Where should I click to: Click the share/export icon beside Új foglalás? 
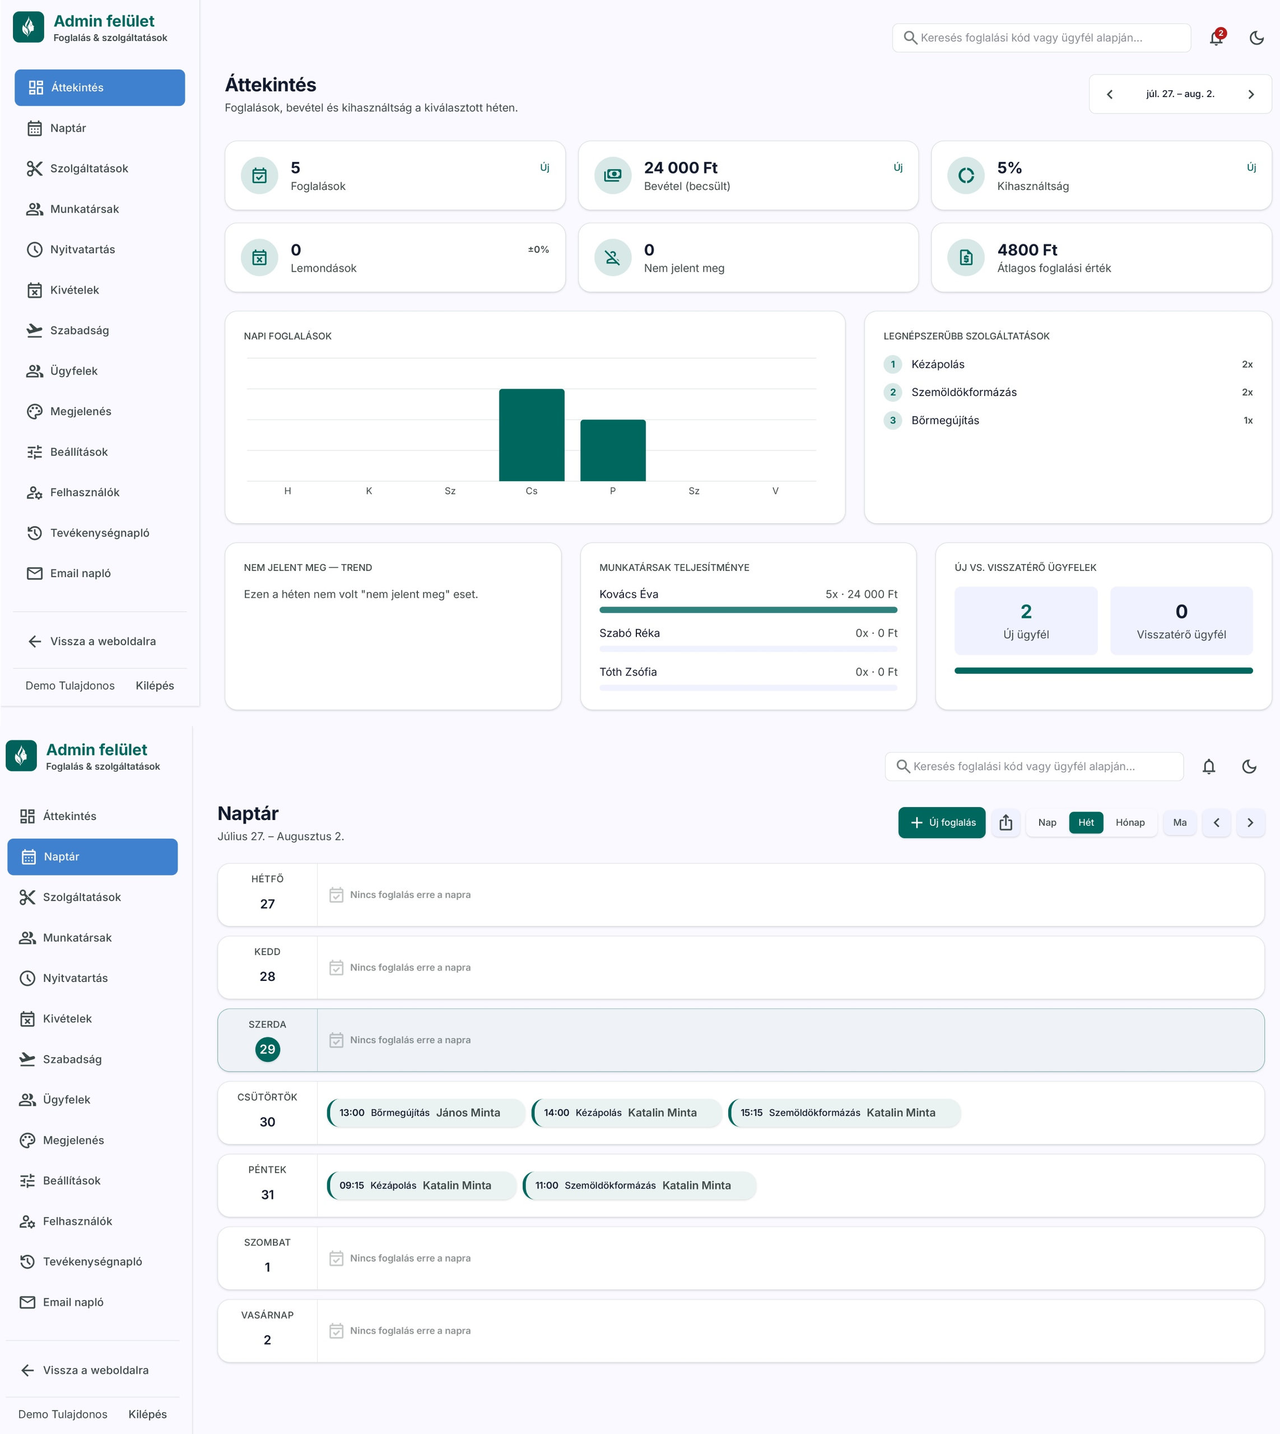(x=1006, y=823)
